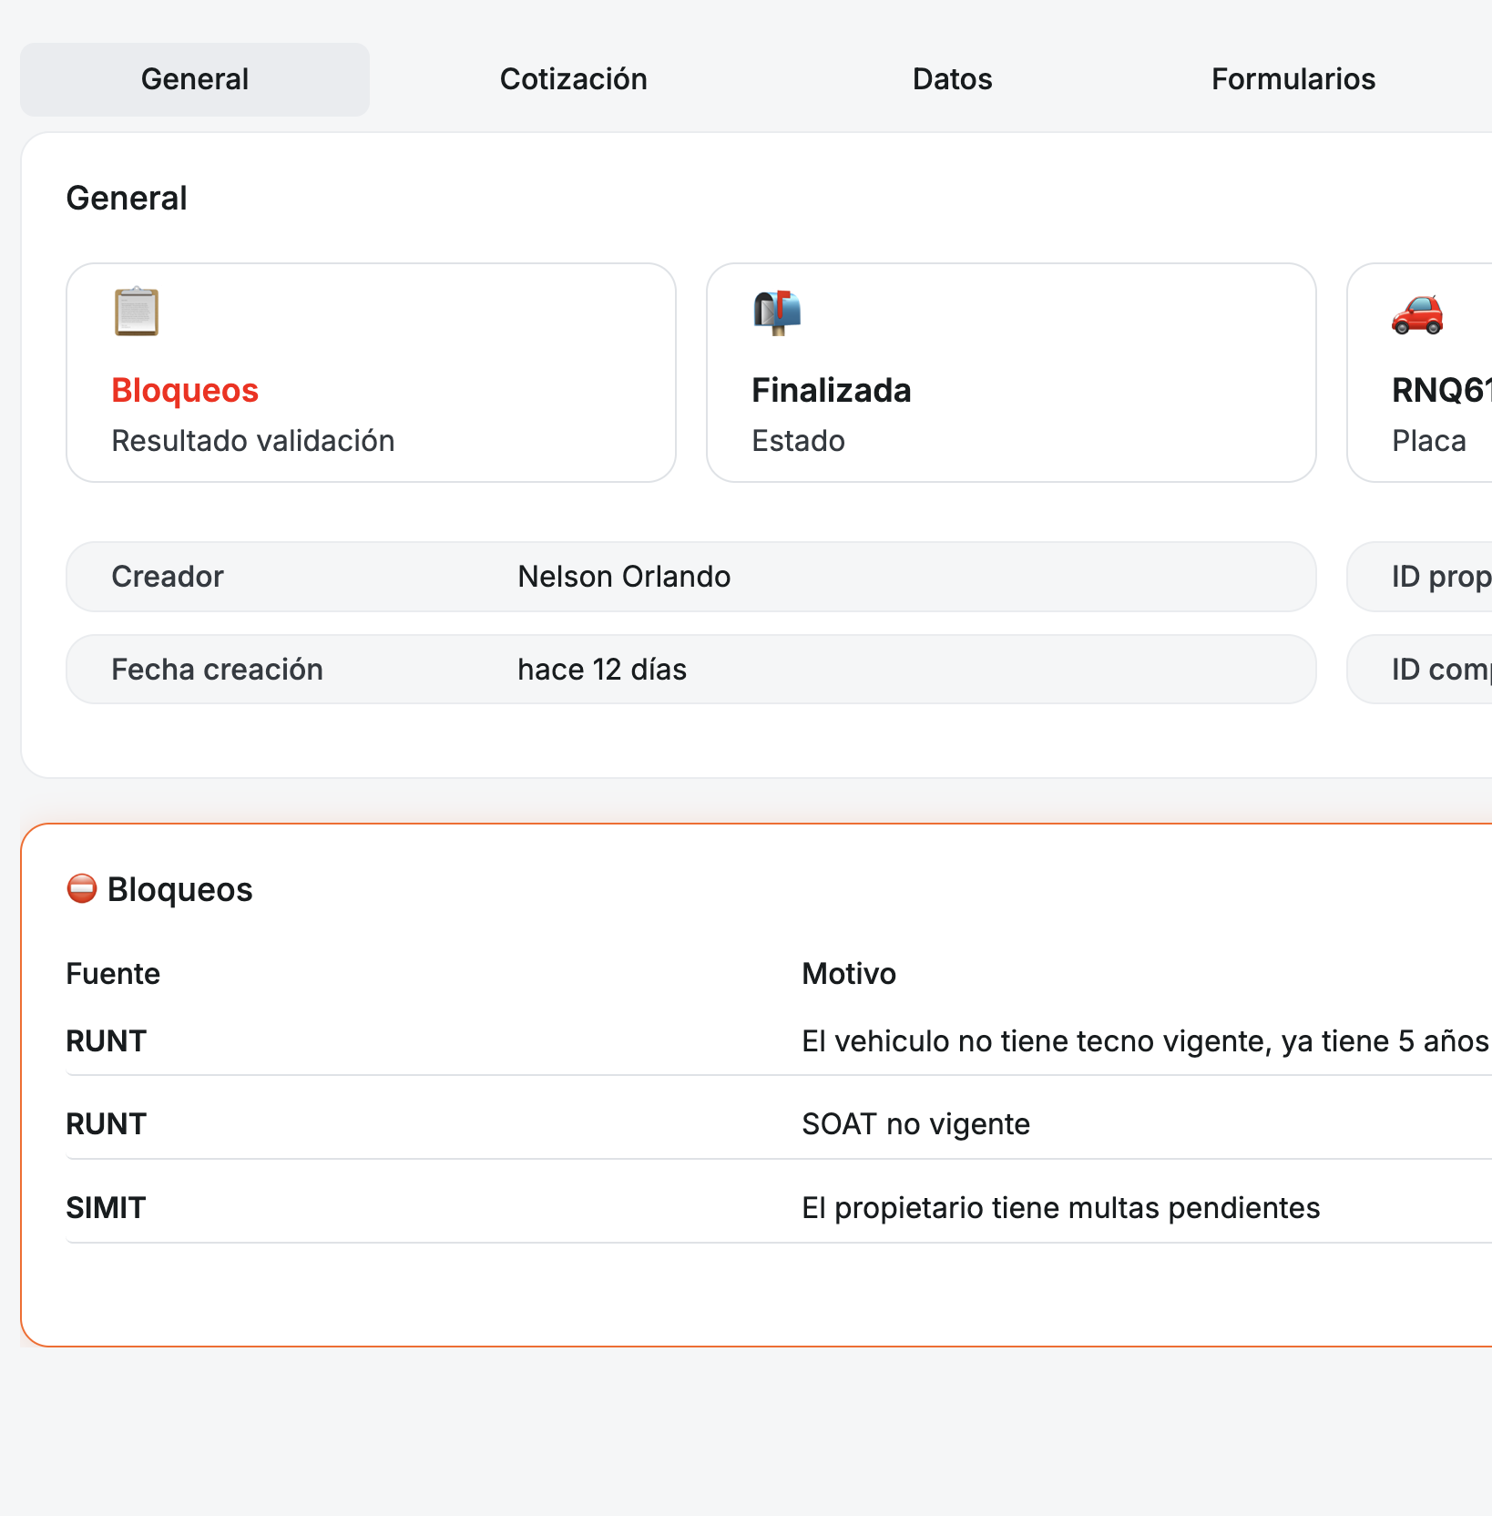Click the mailbox icon in Estado card
Screen dimensions: 1492x1516
click(777, 312)
